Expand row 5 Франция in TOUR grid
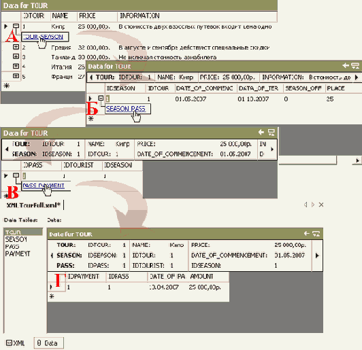The height and width of the screenshot is (350, 362). (x=16, y=75)
